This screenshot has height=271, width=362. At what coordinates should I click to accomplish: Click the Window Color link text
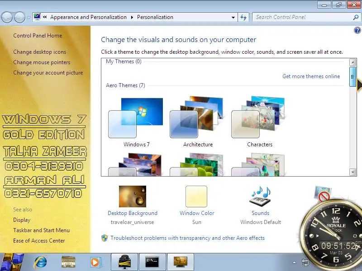(197, 213)
